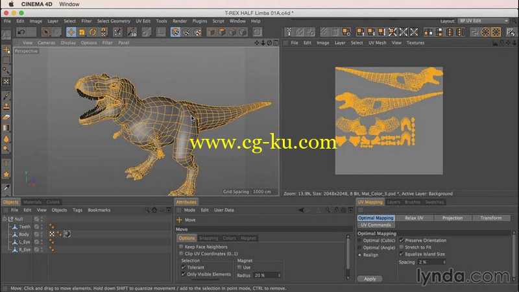Open the UV Mesh menu in texture view
The width and height of the screenshot is (519, 292).
pos(378,43)
